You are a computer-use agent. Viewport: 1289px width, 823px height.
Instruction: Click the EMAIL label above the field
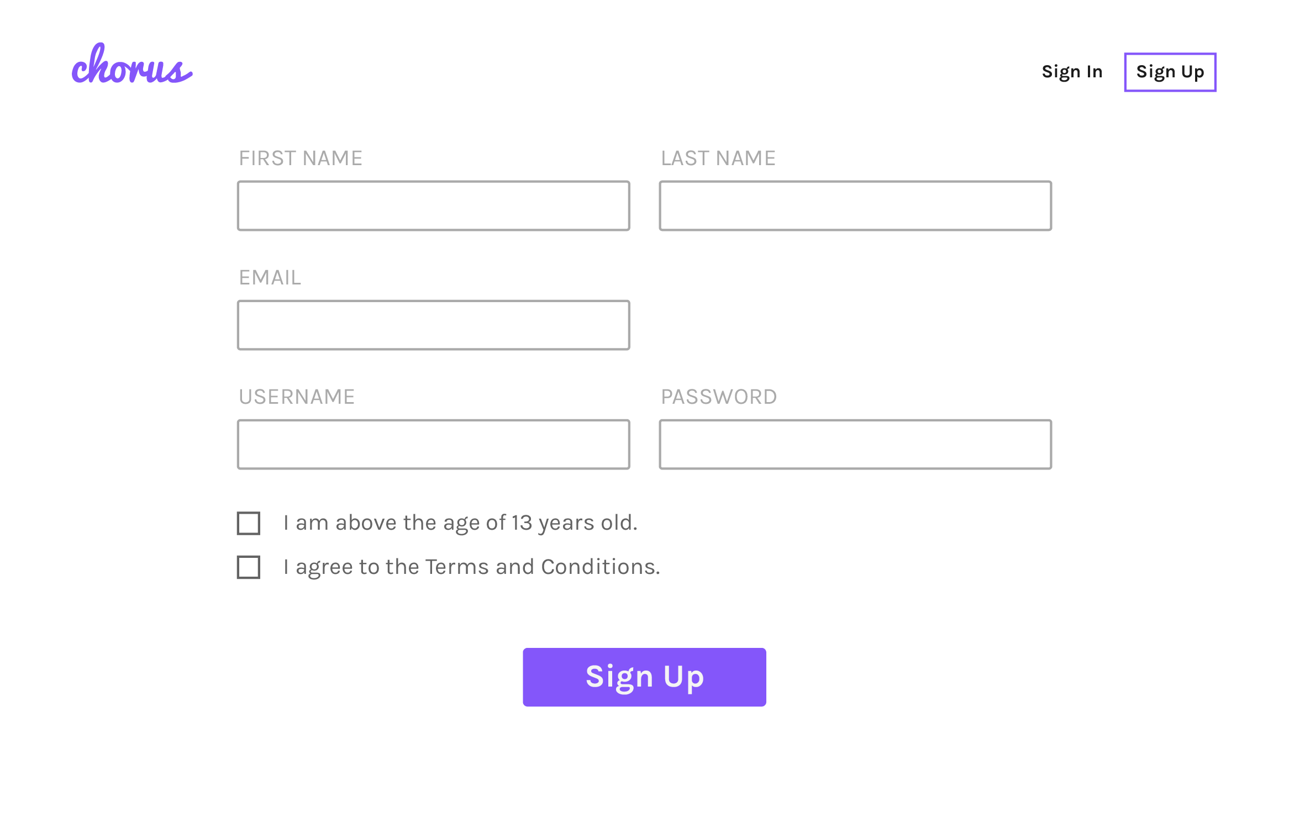click(270, 278)
